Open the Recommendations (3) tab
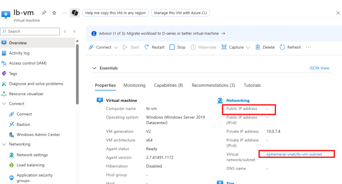Viewport: 342px width, 184px height. [213, 86]
